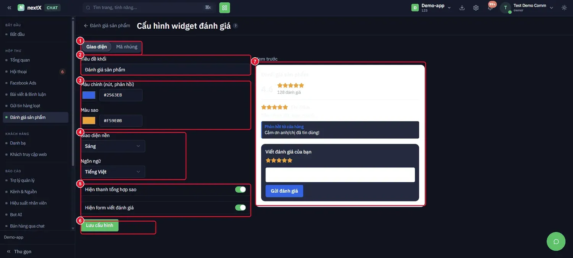The width and height of the screenshot is (573, 258).
Task: Click Demo-app label at sidebar bottom
Action: tap(14, 237)
